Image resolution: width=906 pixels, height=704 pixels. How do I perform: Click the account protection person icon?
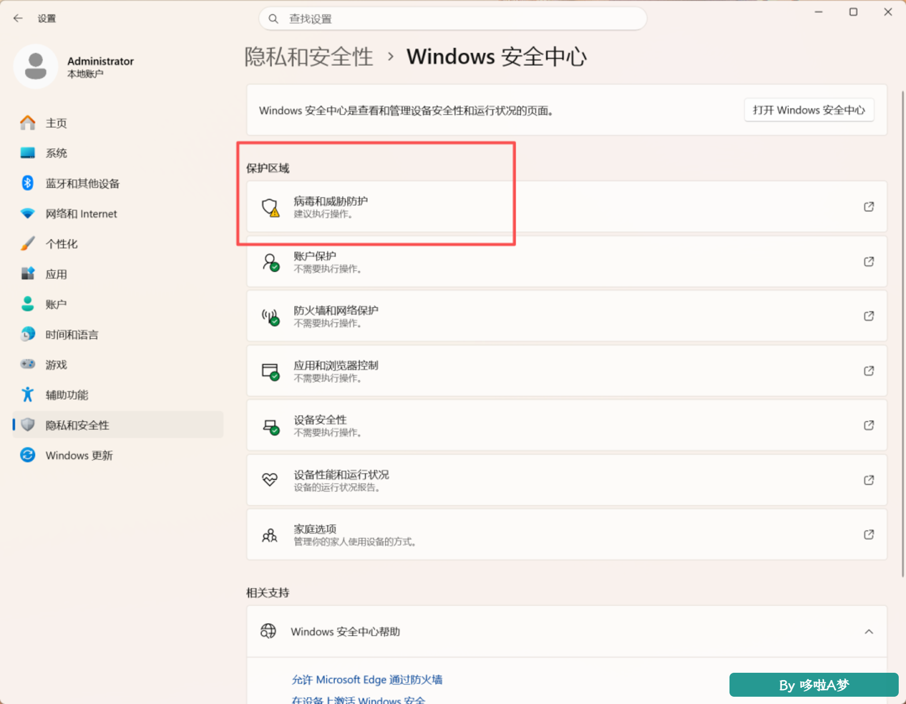270,262
